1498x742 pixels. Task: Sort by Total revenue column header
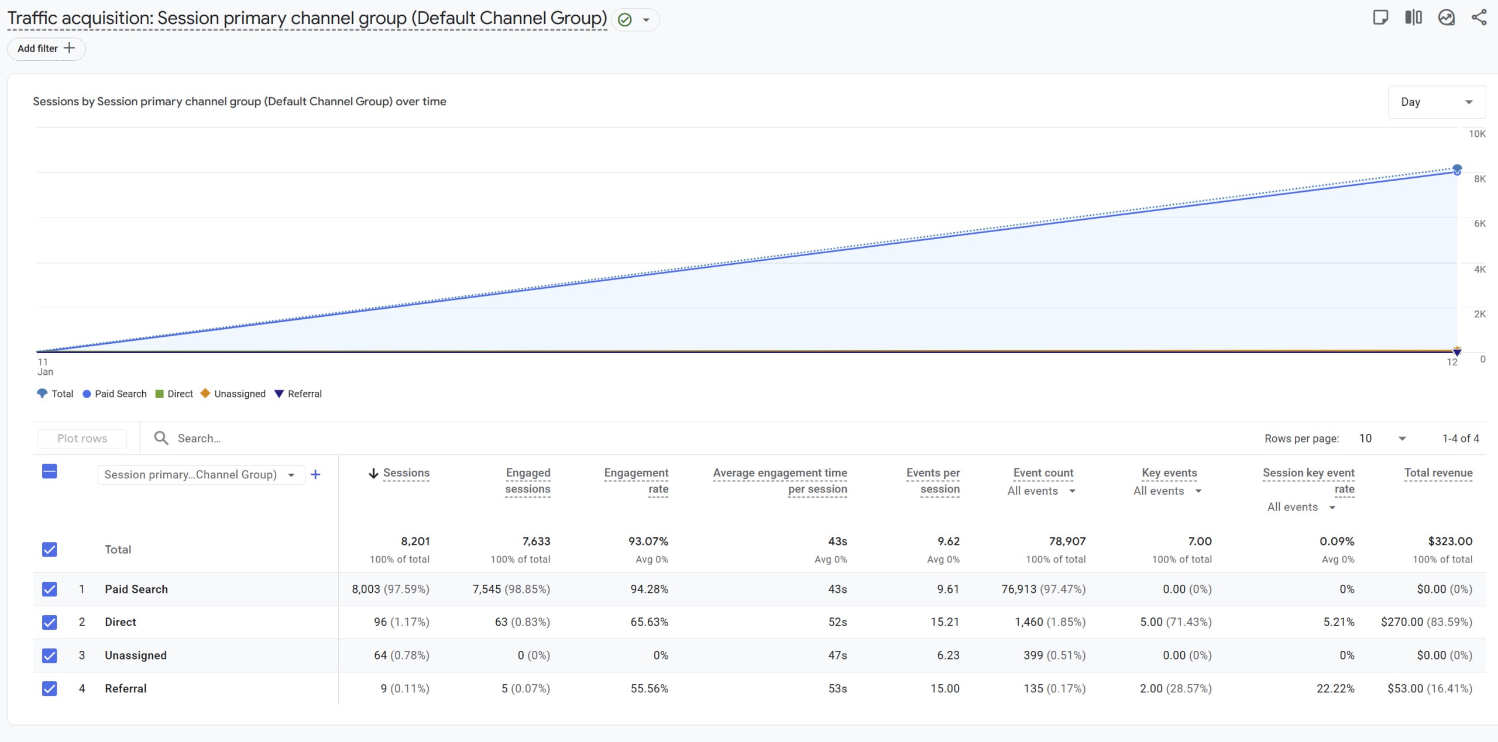point(1438,472)
